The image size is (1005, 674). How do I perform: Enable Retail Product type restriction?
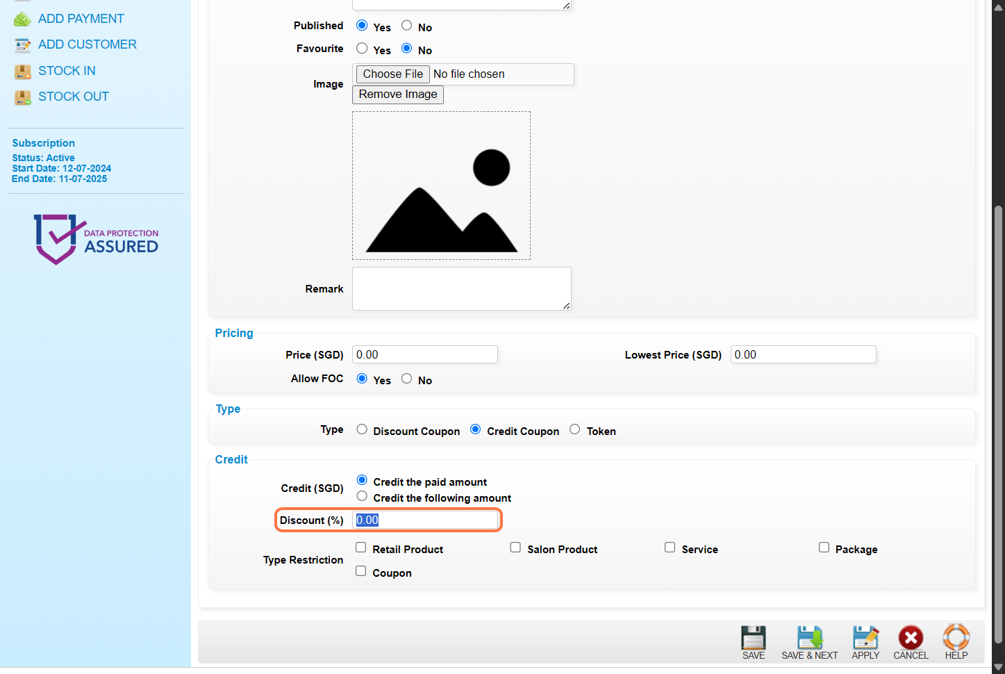(x=361, y=548)
